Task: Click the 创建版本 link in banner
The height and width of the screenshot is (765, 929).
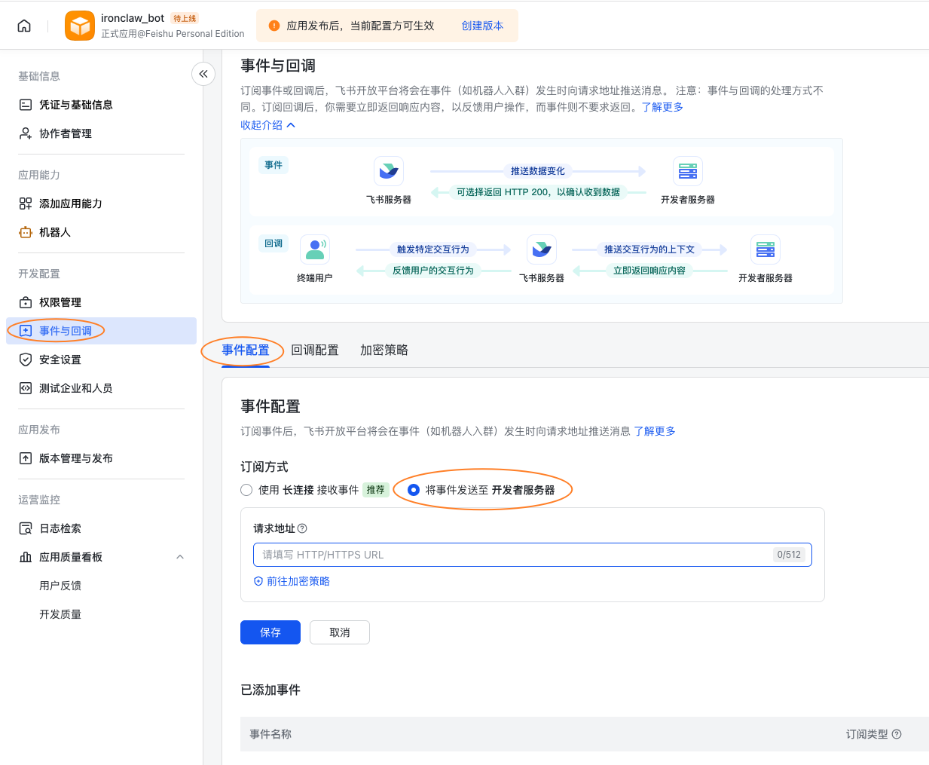Action: pyautogui.click(x=482, y=26)
